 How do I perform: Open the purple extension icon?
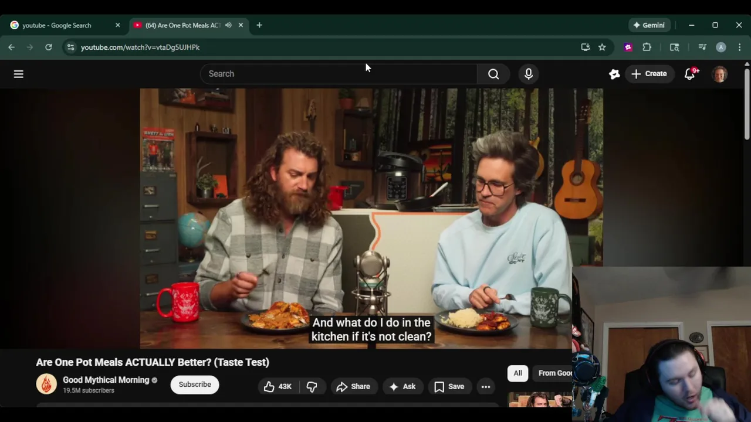tap(628, 47)
